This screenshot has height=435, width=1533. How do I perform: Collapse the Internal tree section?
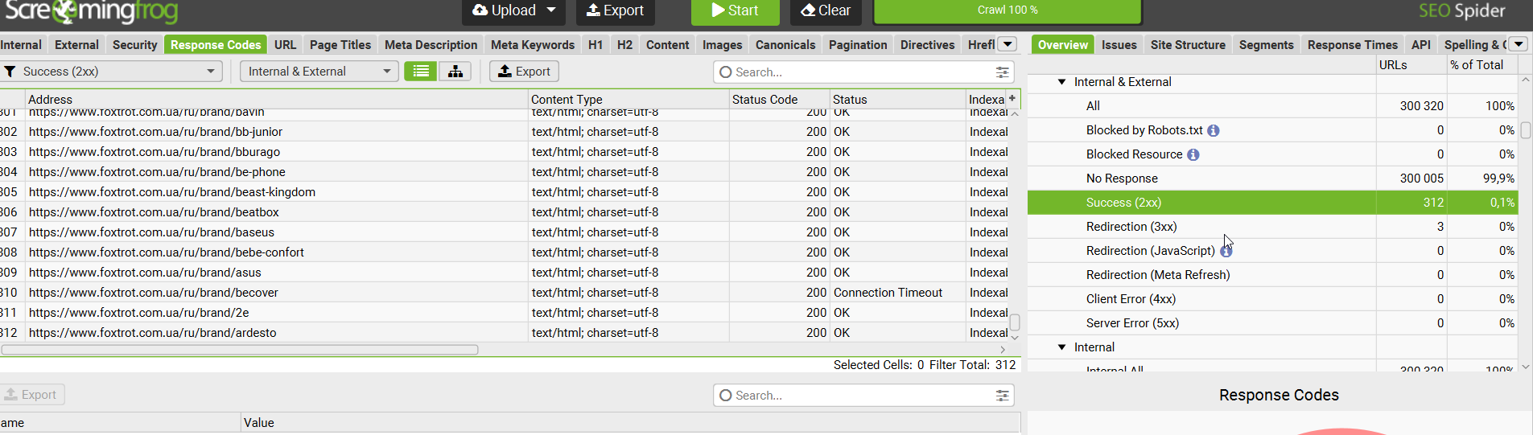[x=1061, y=347]
